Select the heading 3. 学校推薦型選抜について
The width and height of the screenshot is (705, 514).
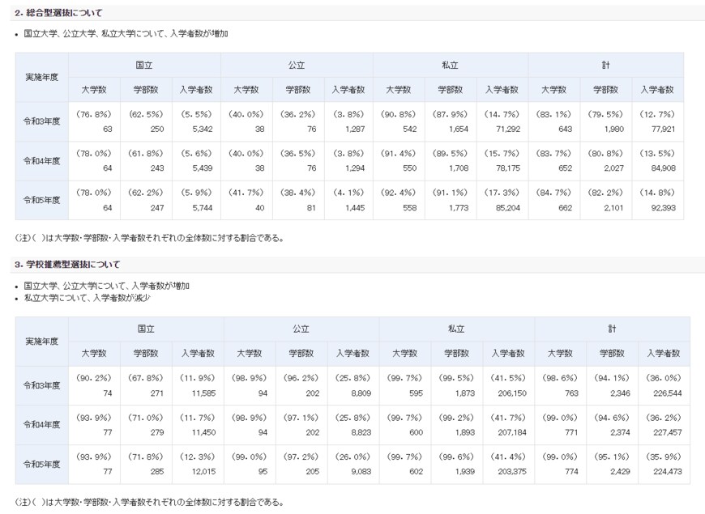(67, 265)
